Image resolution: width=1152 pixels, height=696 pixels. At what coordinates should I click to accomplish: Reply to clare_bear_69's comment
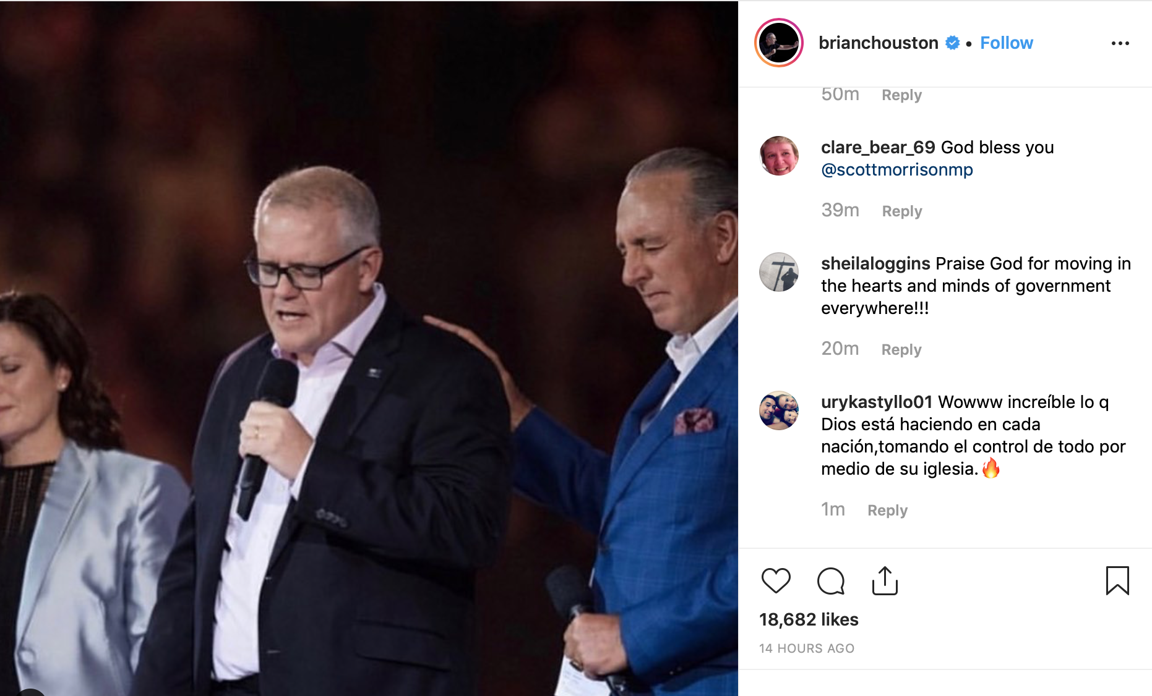click(x=902, y=211)
